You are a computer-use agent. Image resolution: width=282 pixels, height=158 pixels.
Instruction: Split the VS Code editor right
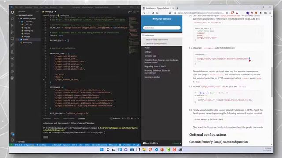pyautogui.click(x=134, y=12)
